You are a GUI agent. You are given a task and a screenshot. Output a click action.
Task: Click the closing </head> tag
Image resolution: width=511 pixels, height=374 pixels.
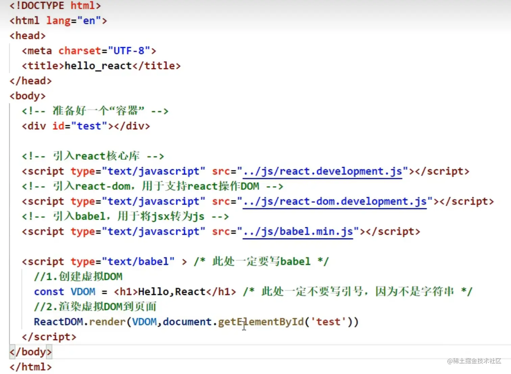[x=30, y=81]
